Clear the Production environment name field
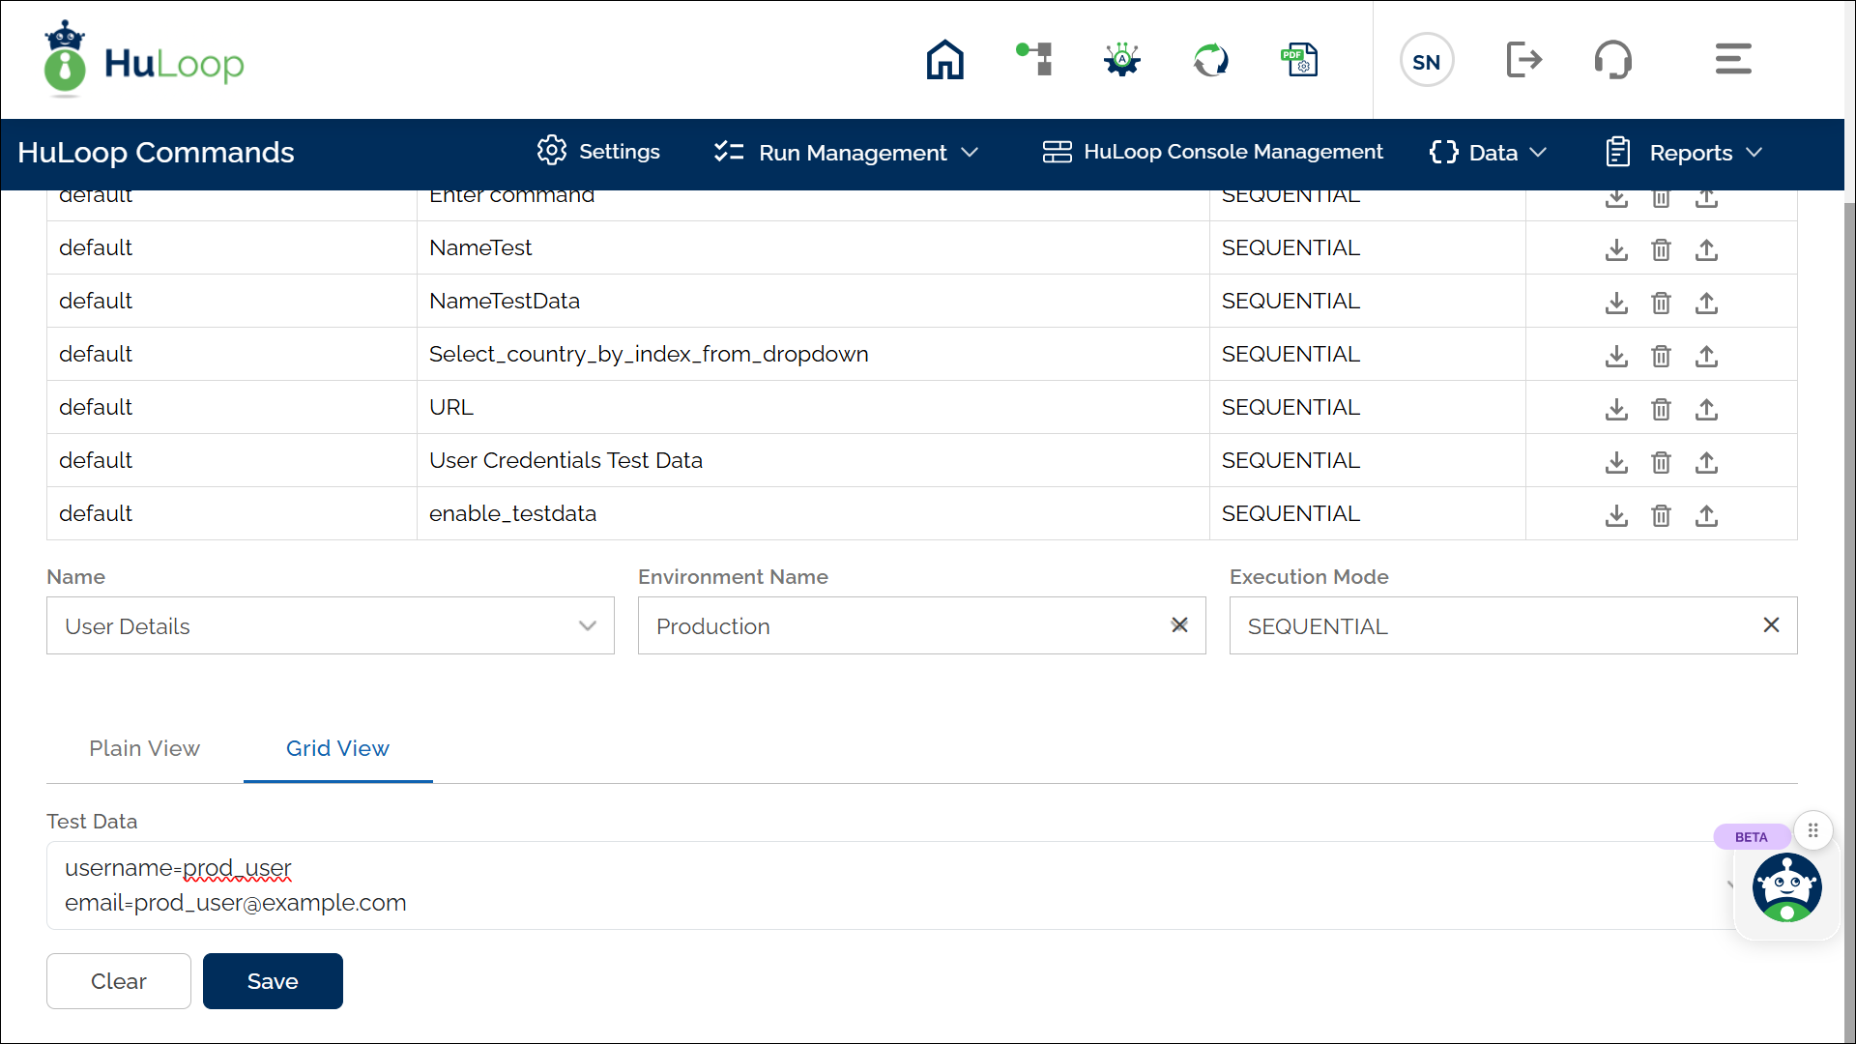The width and height of the screenshot is (1856, 1044). 1179,625
